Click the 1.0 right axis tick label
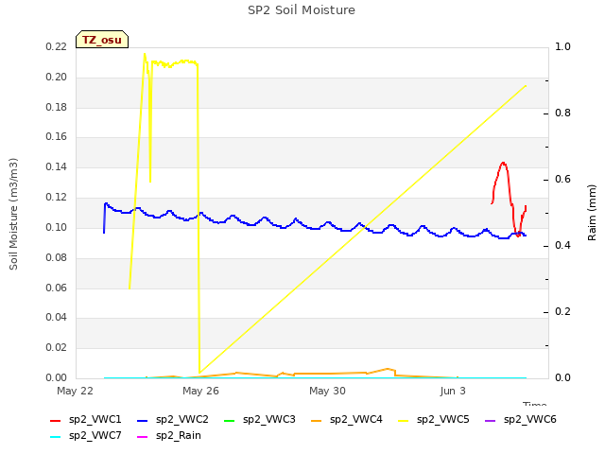This screenshot has width=605, height=454. click(x=562, y=47)
